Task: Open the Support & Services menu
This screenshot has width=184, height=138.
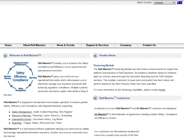Action: click(97, 45)
